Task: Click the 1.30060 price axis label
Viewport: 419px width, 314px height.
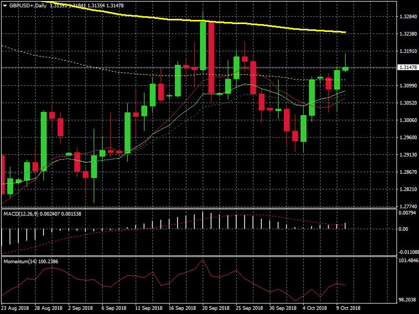Action: 407,120
